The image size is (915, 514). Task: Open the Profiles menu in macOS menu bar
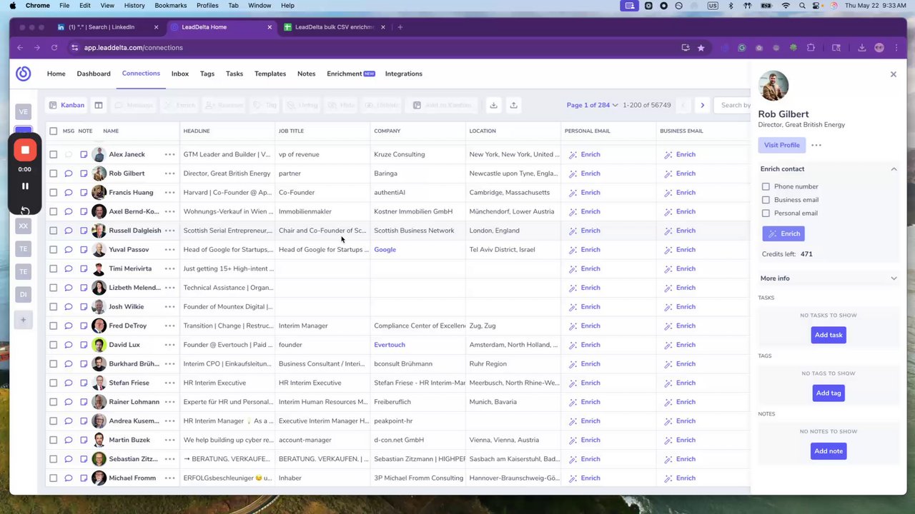[207, 6]
